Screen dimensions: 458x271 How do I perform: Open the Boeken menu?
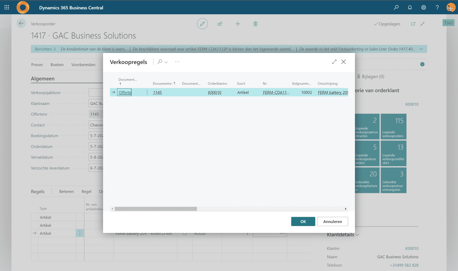click(x=57, y=64)
